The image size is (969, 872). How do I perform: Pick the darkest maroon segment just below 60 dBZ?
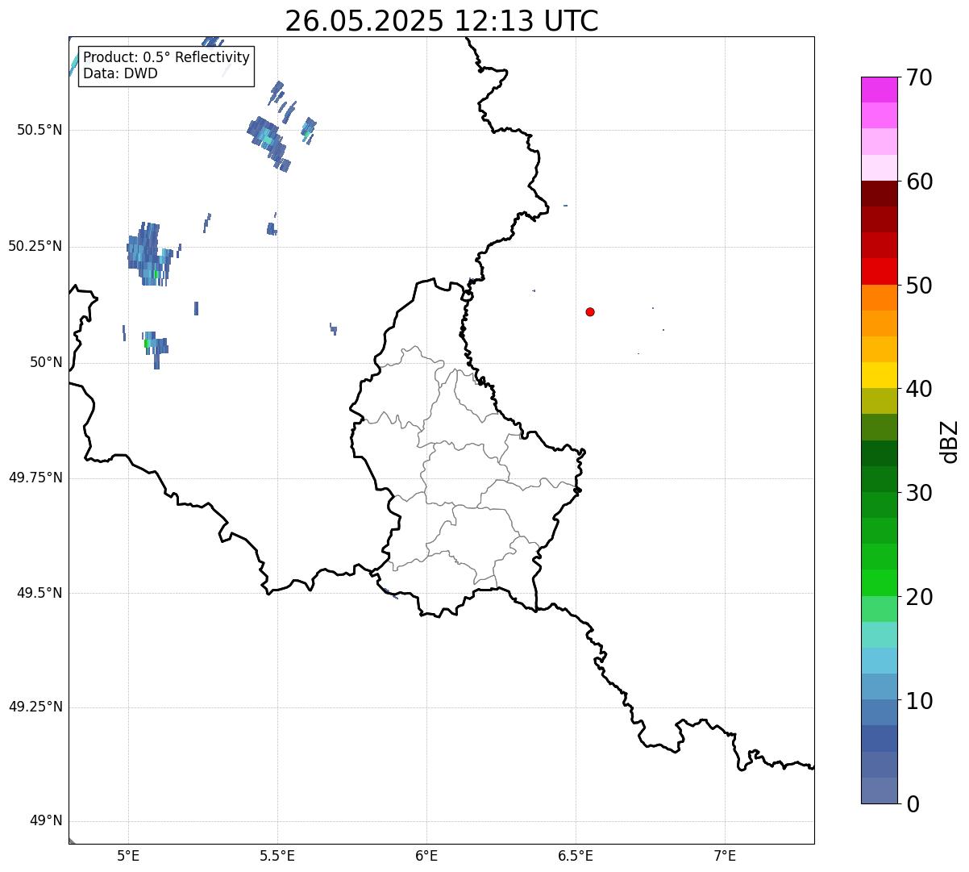(879, 194)
